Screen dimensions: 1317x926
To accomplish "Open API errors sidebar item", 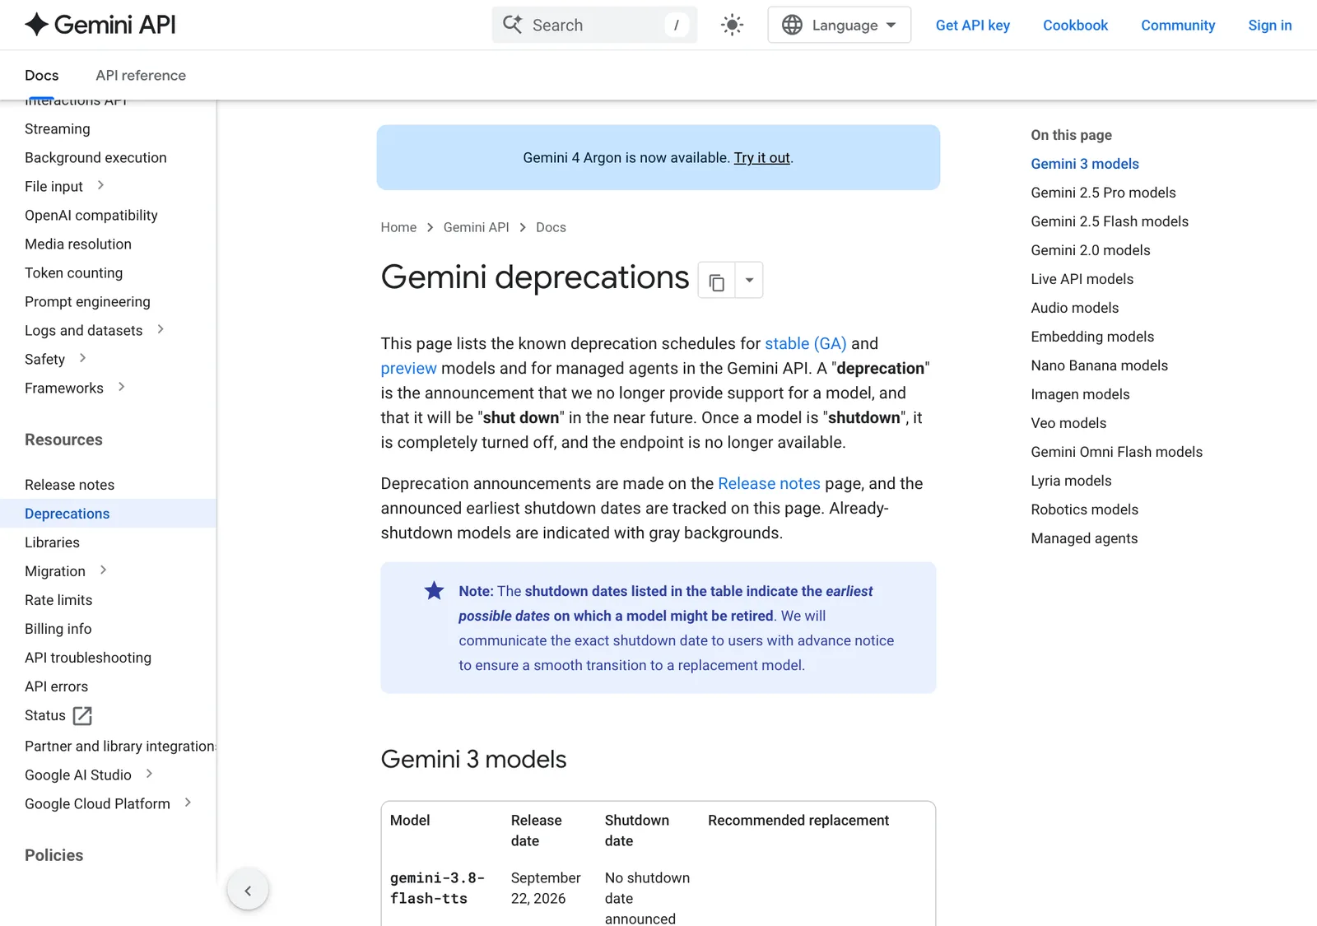I will click(x=56, y=686).
